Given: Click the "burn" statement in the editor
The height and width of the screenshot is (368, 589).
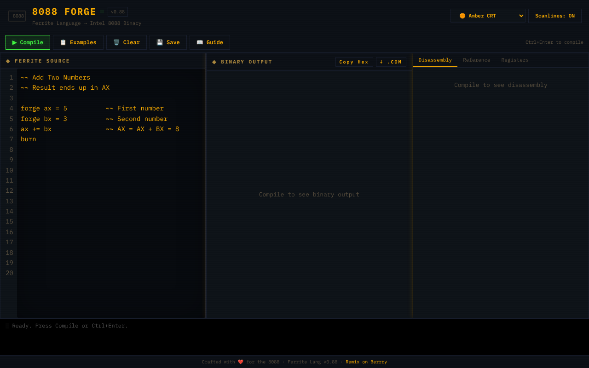Looking at the screenshot, I should (x=29, y=139).
